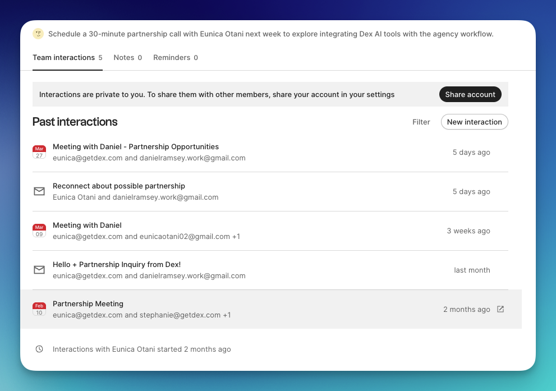
Task: Click the robot emoji next to the suggestion
Action: (x=38, y=34)
